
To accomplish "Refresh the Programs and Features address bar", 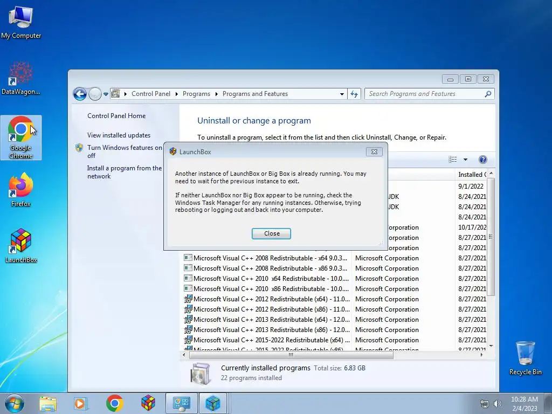I will click(354, 94).
